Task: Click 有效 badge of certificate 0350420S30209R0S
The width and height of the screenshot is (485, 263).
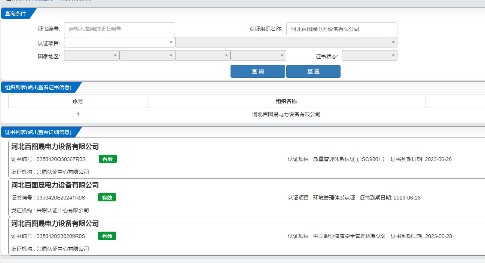Action: point(107,236)
